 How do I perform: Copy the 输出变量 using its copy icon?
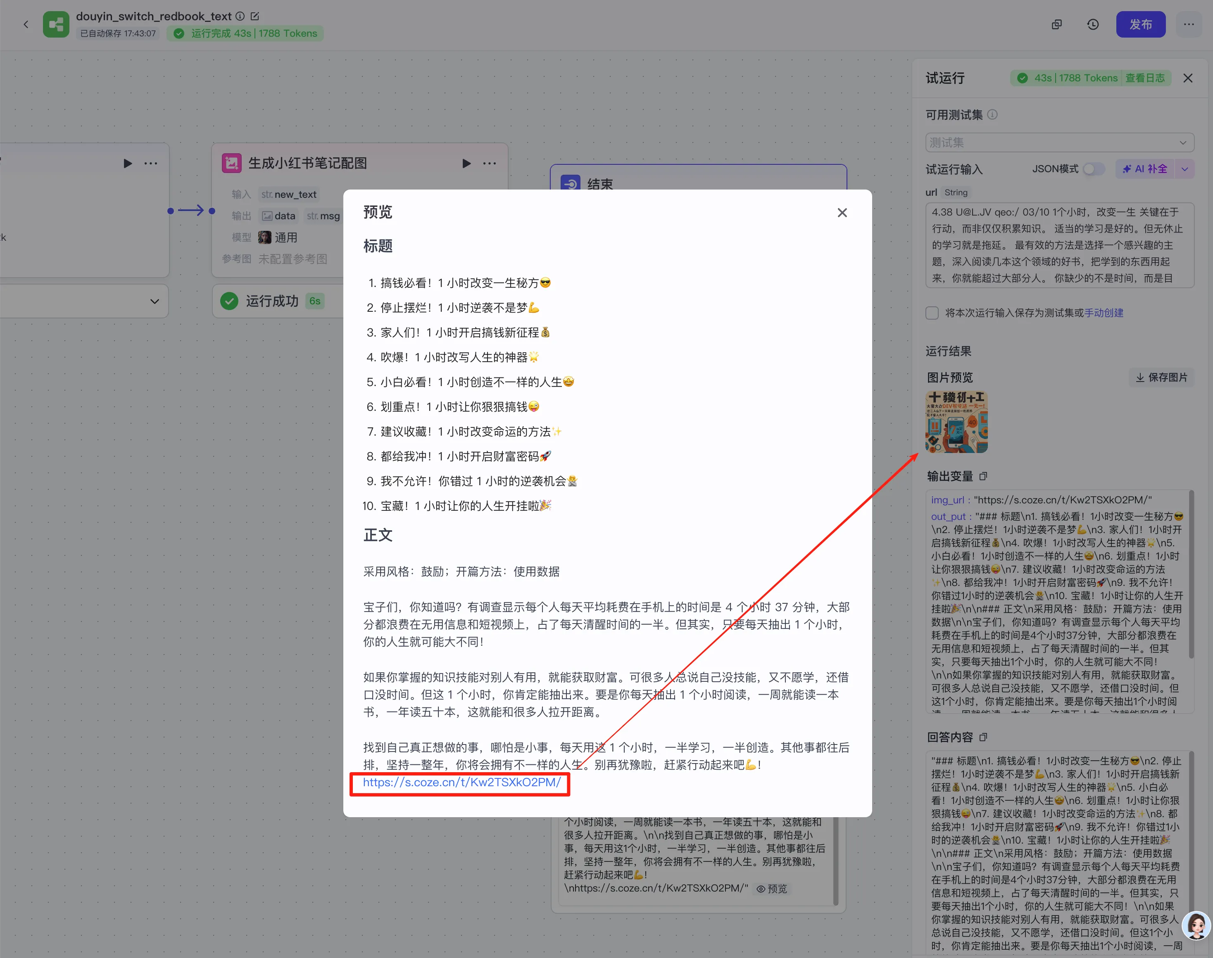point(983,476)
